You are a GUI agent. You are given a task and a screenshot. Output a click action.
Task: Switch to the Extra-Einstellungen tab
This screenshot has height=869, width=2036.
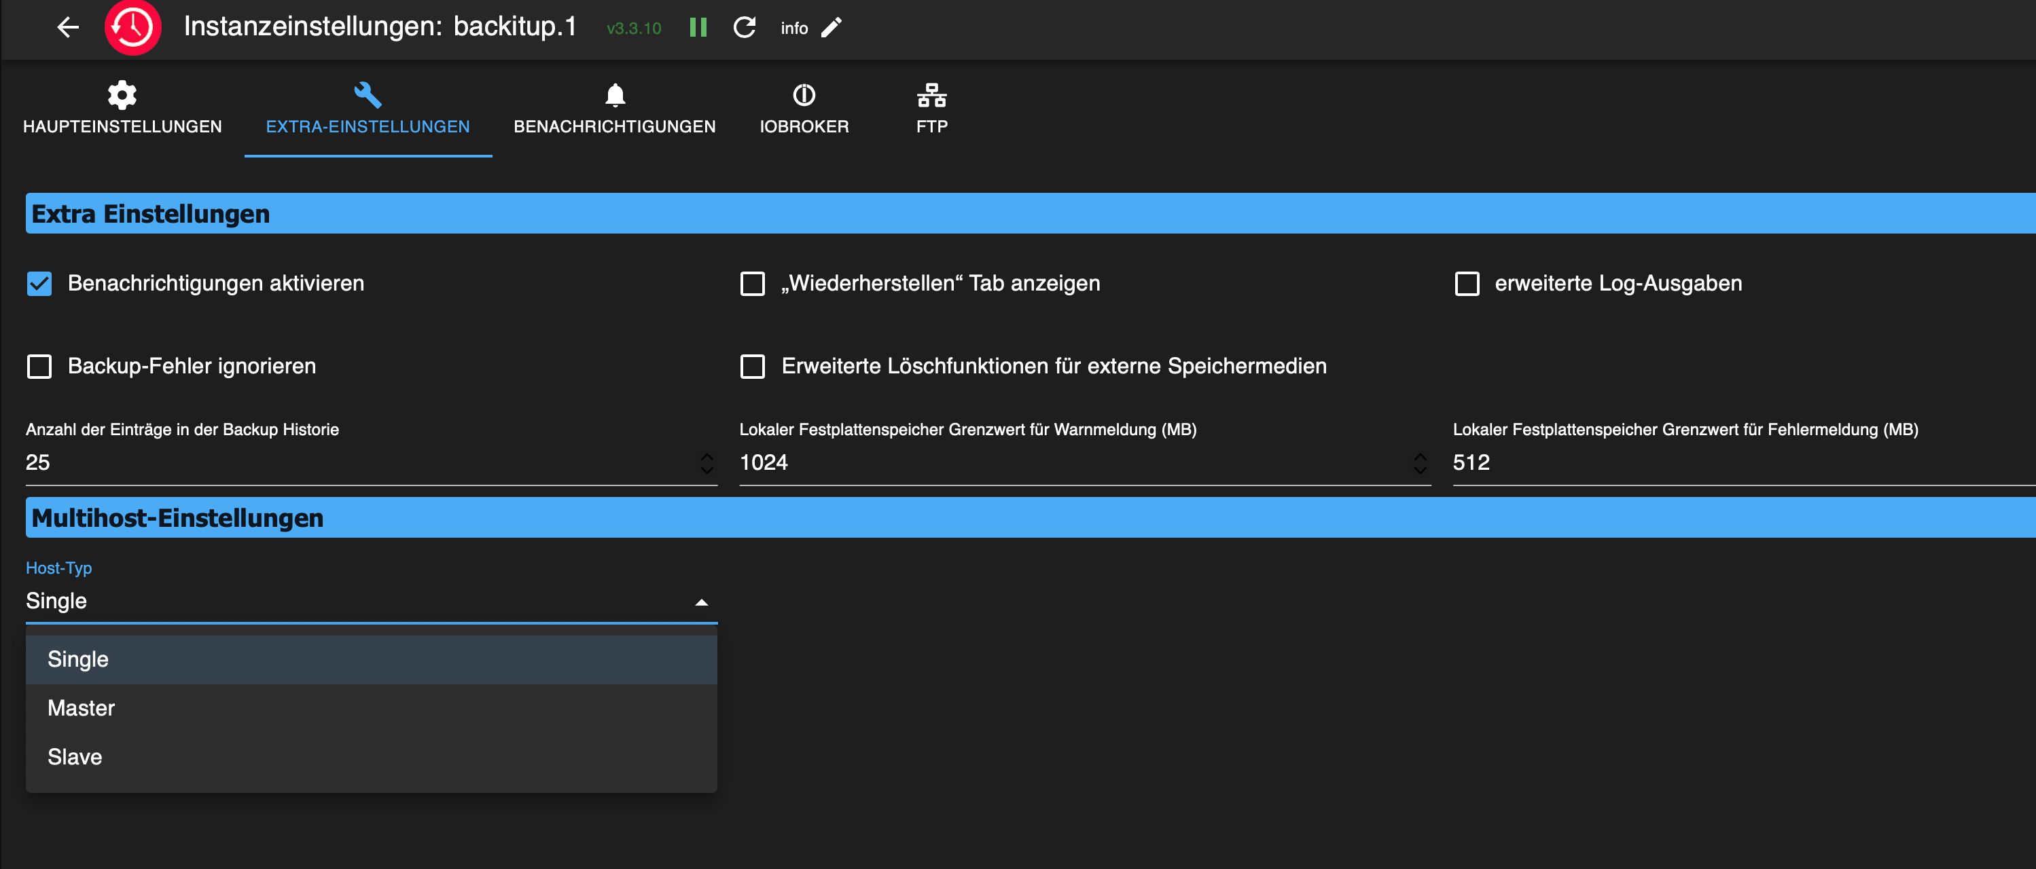click(368, 111)
